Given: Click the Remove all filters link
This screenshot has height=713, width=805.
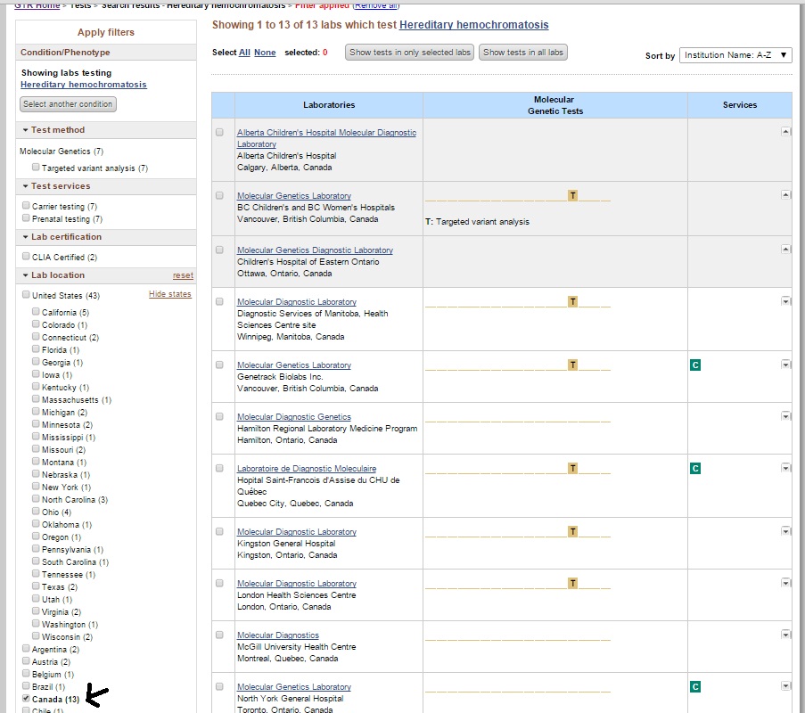Looking at the screenshot, I should pyautogui.click(x=376, y=5).
